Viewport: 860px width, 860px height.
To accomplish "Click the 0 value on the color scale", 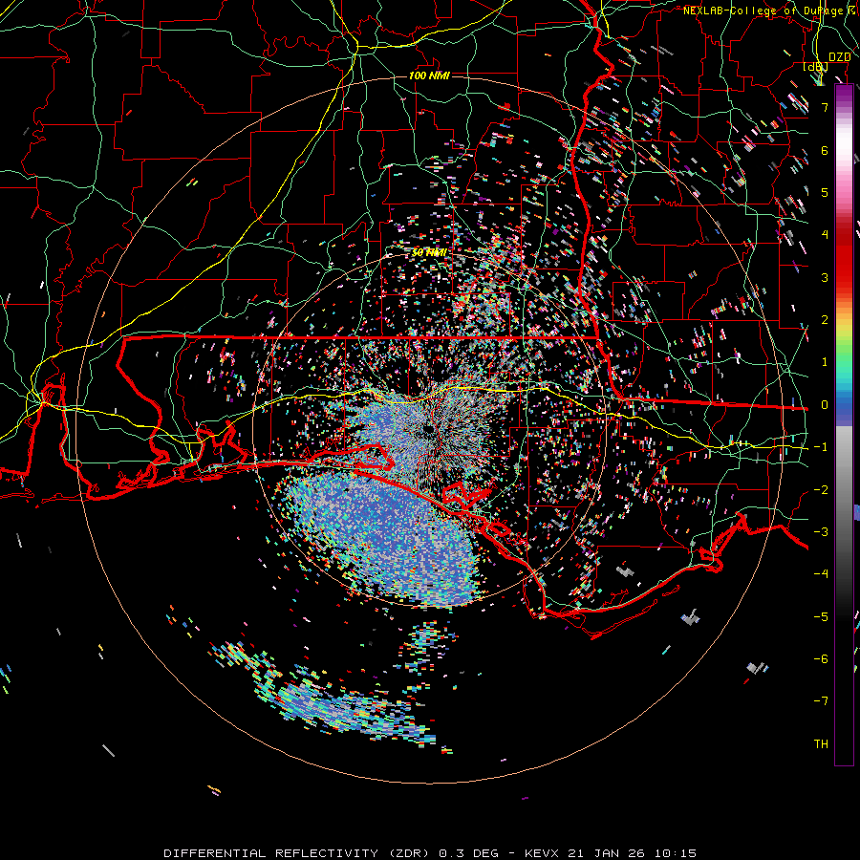I will coord(825,405).
